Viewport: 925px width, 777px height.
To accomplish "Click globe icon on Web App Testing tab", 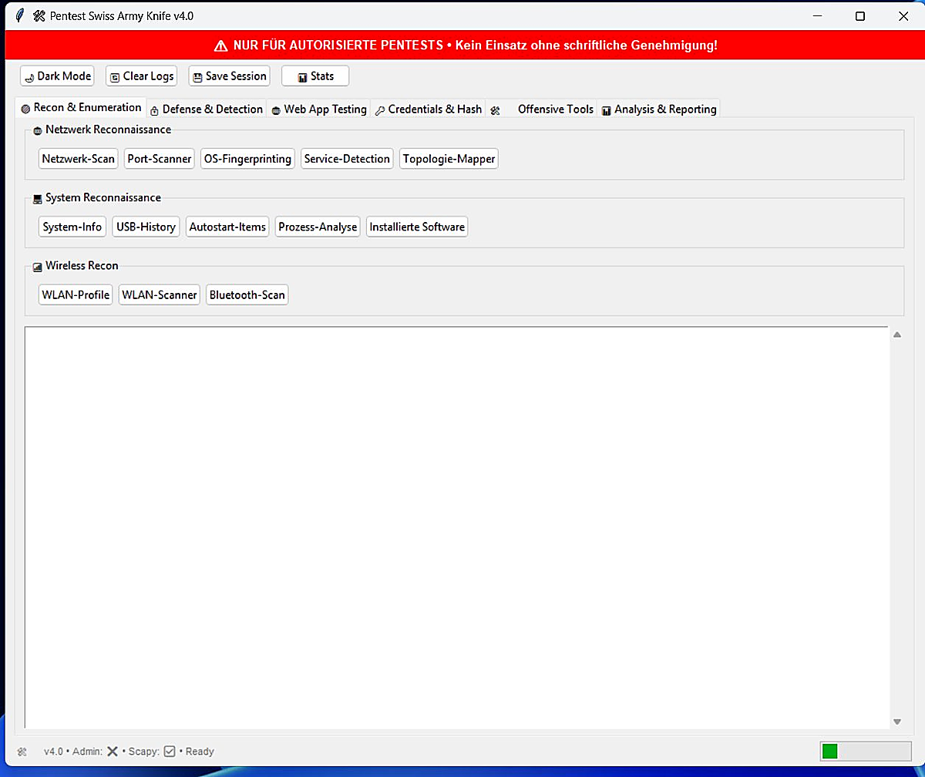I will (x=276, y=110).
